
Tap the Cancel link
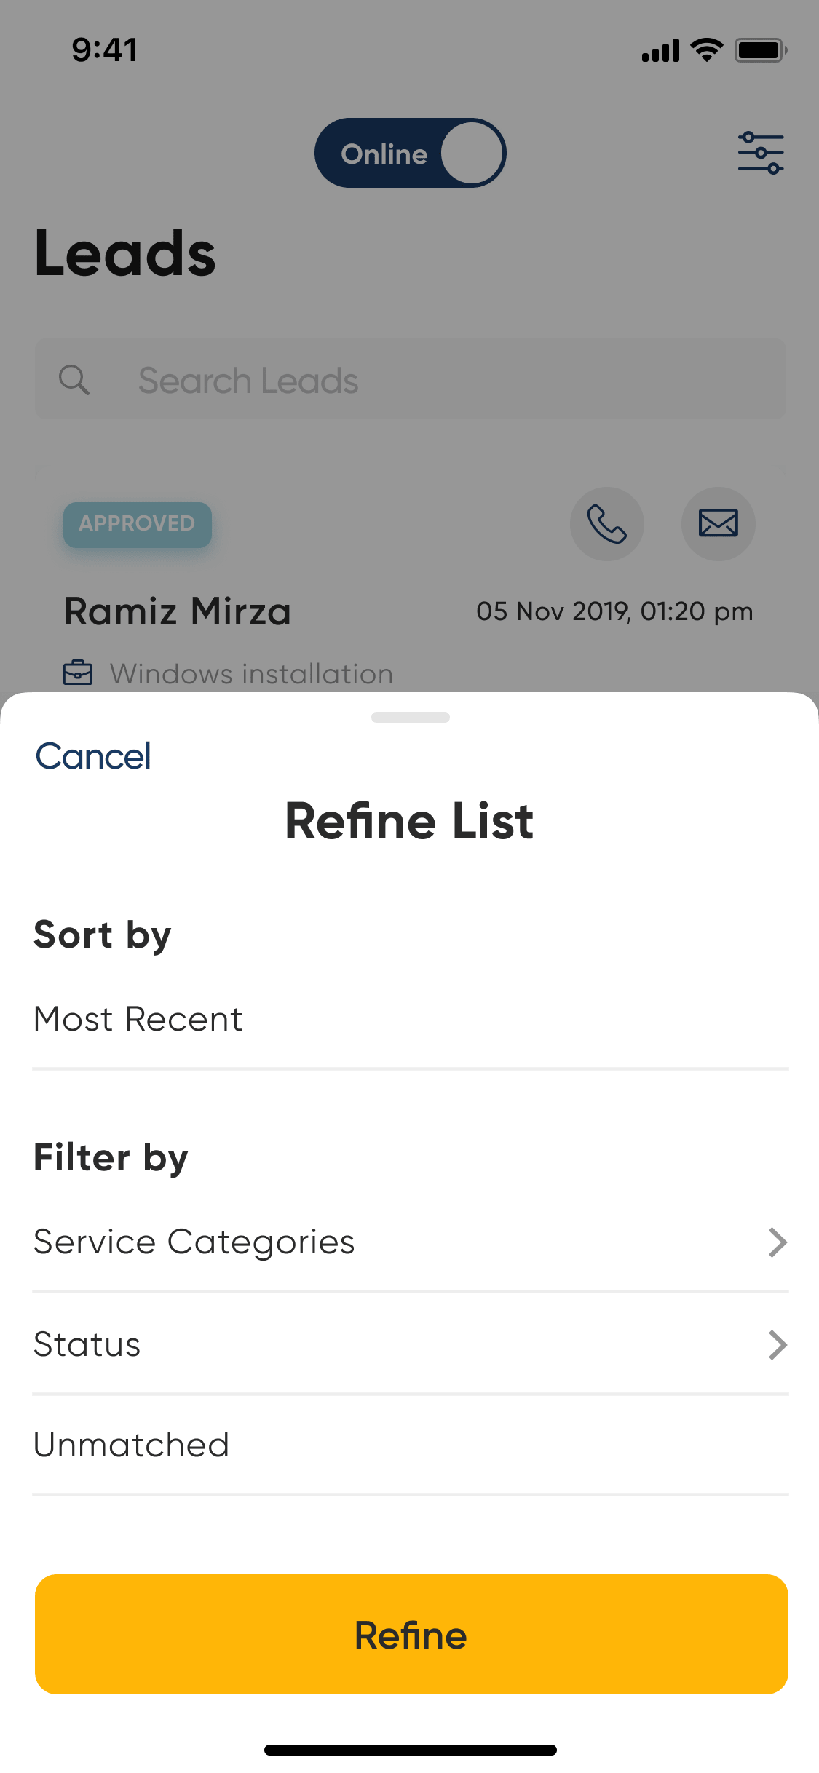[93, 756]
